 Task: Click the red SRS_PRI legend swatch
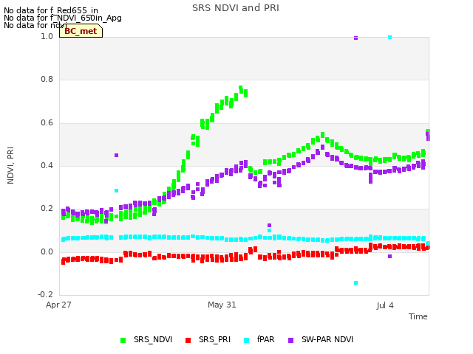188,340
